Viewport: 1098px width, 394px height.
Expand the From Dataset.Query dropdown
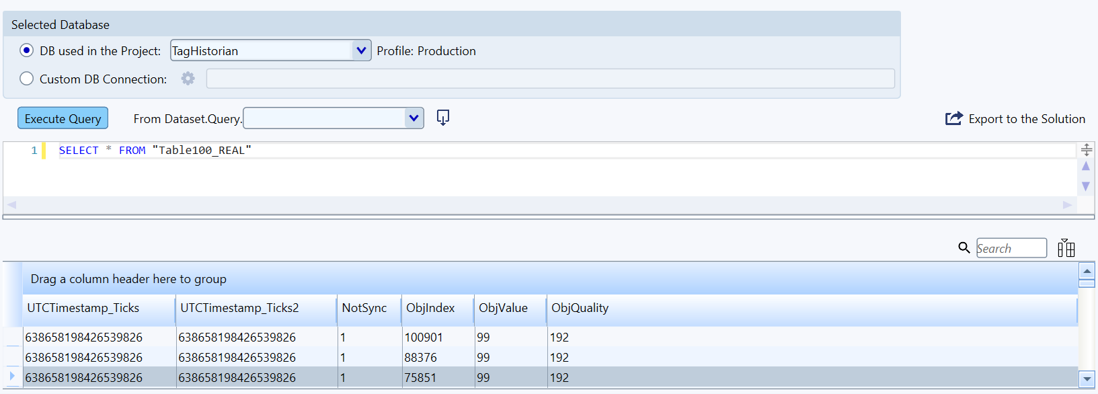click(414, 118)
